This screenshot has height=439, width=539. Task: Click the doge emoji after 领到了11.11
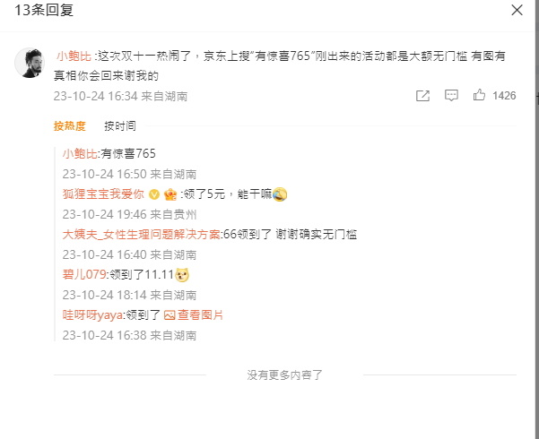tap(182, 275)
